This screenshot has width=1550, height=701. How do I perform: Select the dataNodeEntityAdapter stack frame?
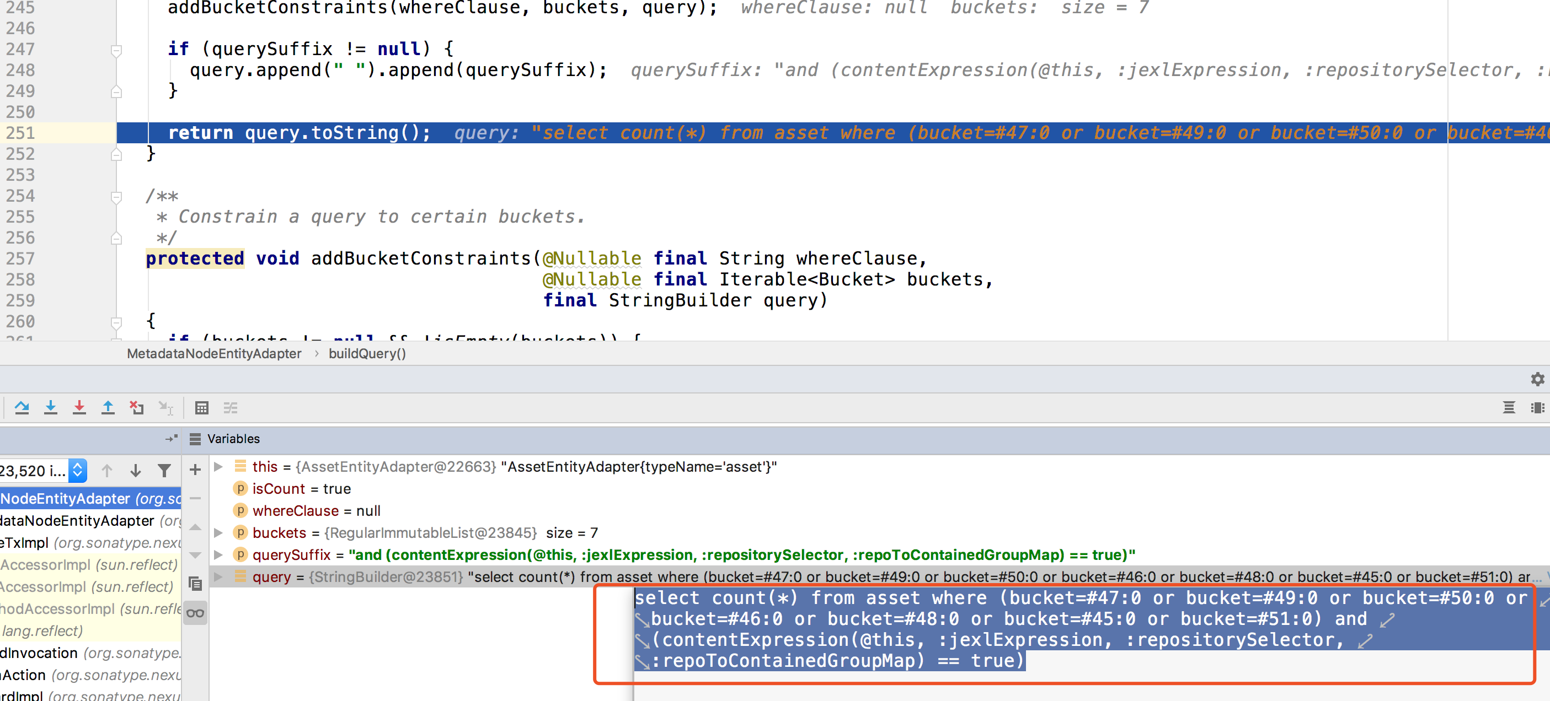pyautogui.click(x=90, y=521)
